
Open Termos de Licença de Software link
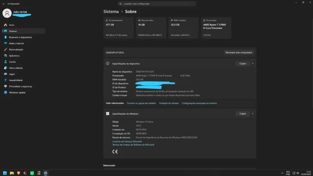133,145
